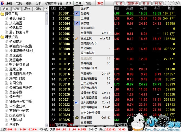The height and width of the screenshot is (132, 181).
Task: Open the 债券▲ tab dropdown
Action: (x=122, y=125)
